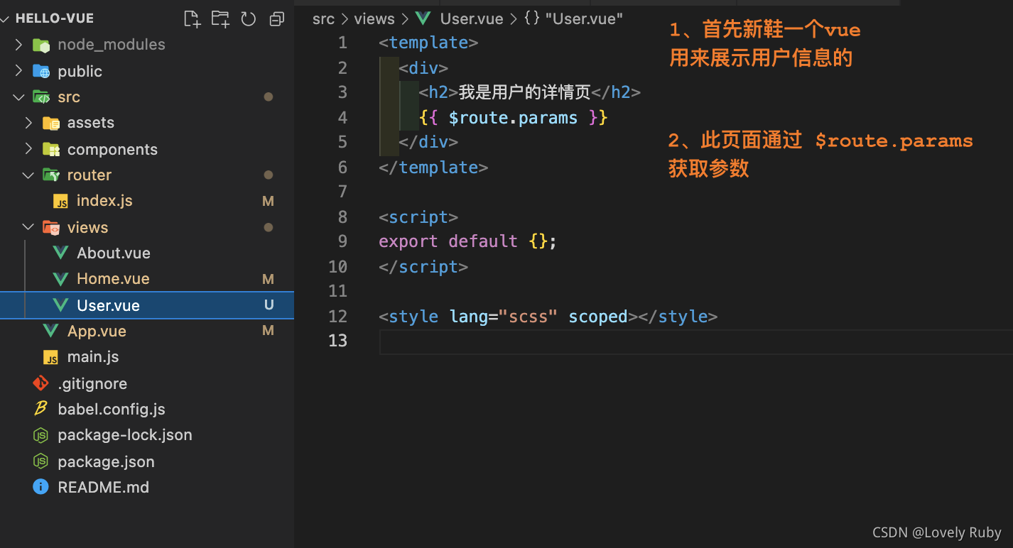Open Home.vue file
Image resolution: width=1013 pixels, height=548 pixels.
pyautogui.click(x=113, y=279)
